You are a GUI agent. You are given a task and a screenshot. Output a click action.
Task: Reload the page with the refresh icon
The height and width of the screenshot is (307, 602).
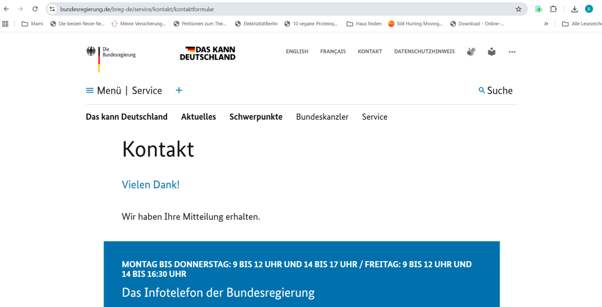click(x=35, y=9)
